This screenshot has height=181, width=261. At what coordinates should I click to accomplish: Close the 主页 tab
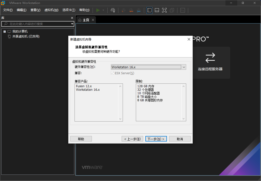click(93, 20)
